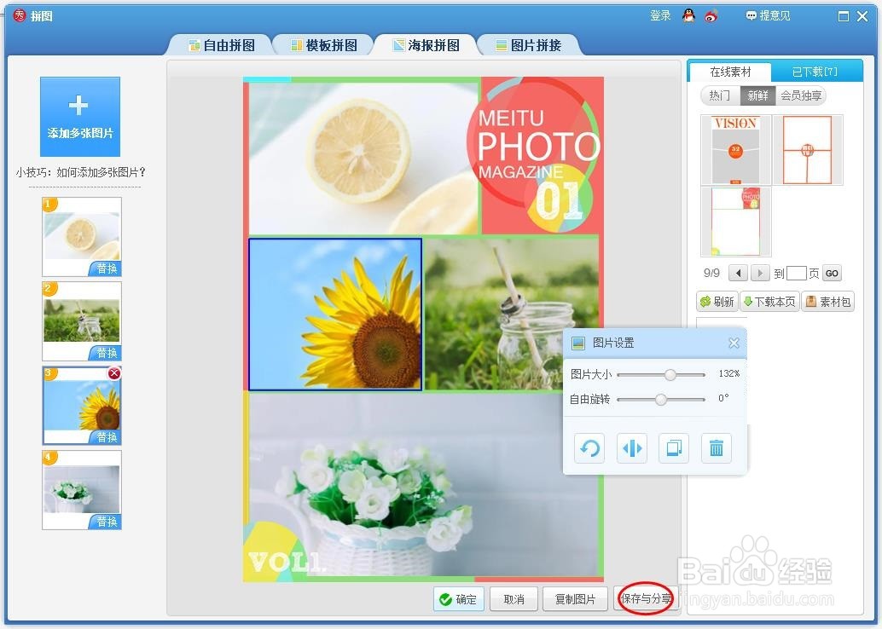
Task: Click 添加多张图片 plus button
Action: coord(80,117)
